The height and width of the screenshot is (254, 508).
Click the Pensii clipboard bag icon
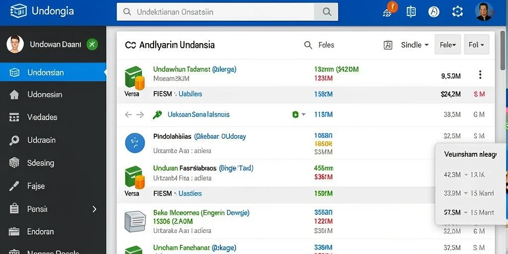click(x=14, y=208)
